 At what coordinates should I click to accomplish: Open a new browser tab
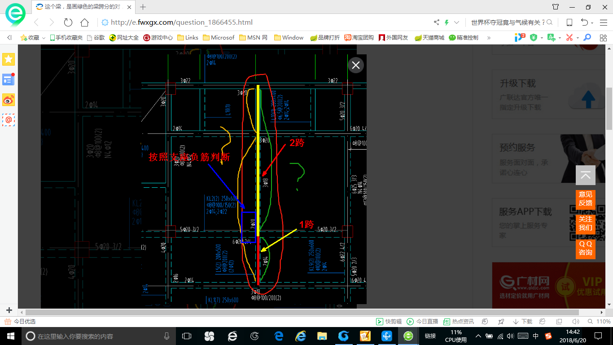tap(143, 7)
